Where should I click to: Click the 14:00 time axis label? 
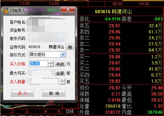(54, 4)
